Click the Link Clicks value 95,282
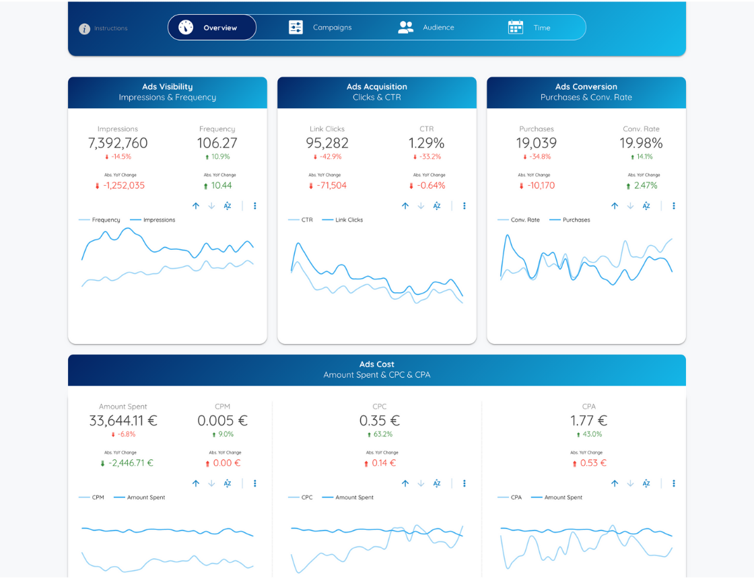754x579 pixels. point(327,143)
